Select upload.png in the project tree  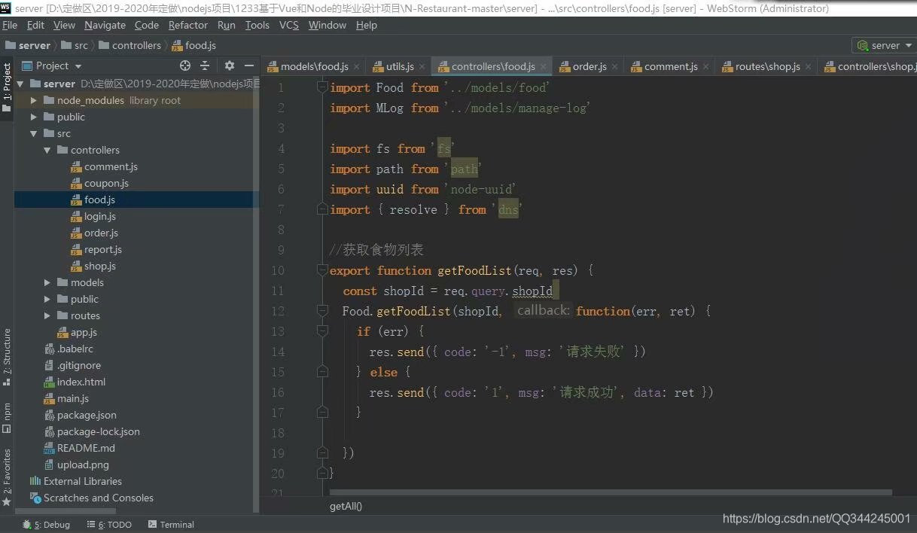click(x=83, y=464)
